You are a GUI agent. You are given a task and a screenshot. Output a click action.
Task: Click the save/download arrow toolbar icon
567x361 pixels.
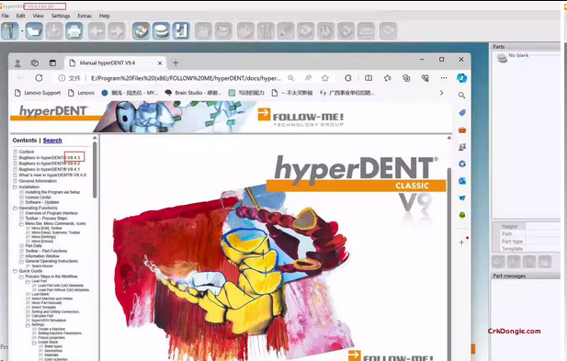click(x=54, y=30)
